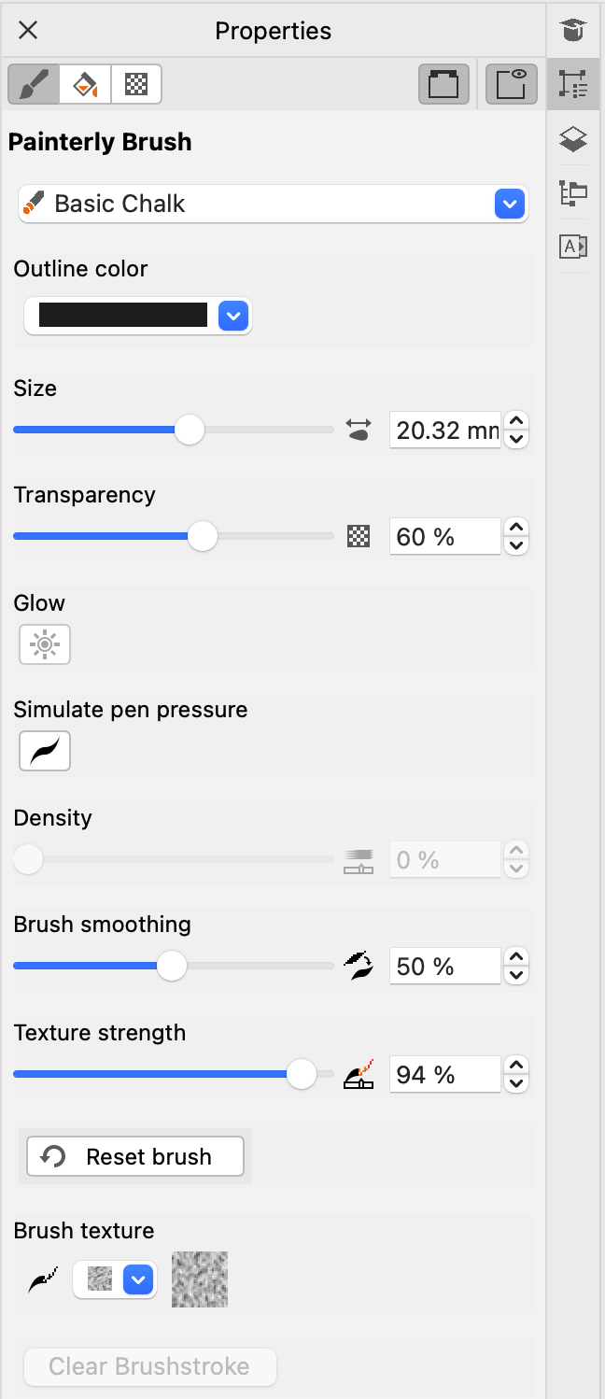Image resolution: width=605 pixels, height=1399 pixels.
Task: Click the brush size nib icon
Action: (359, 430)
